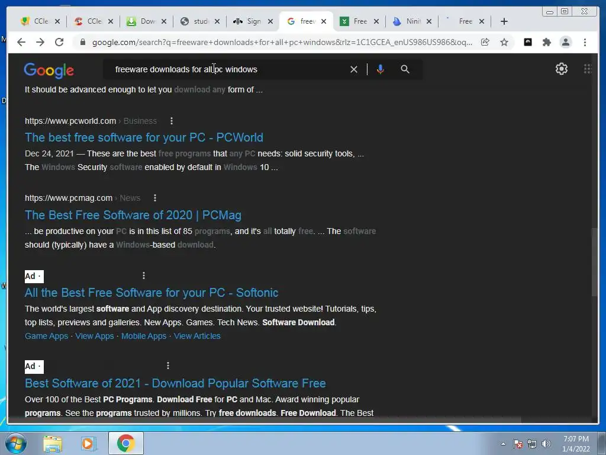Open network status tray icon

pos(532,444)
